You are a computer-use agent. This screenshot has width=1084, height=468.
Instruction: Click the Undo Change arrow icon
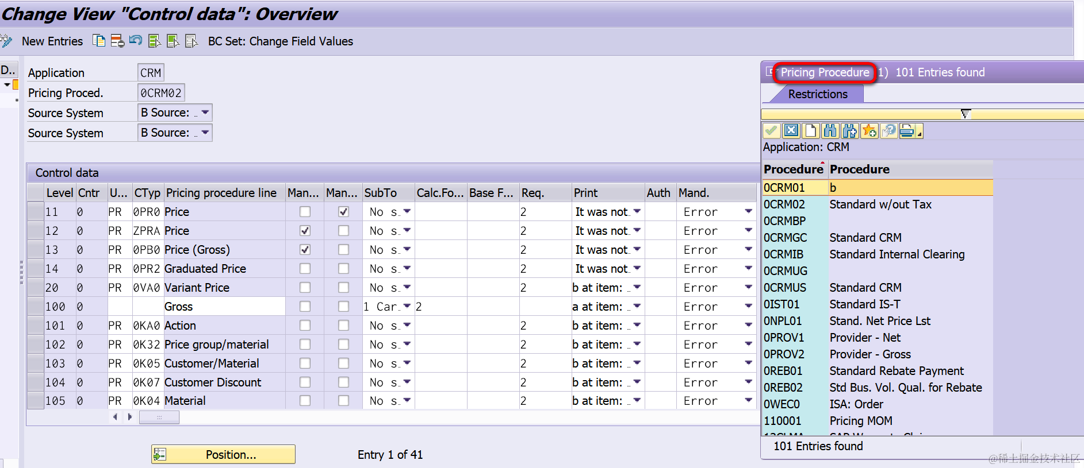pos(136,40)
